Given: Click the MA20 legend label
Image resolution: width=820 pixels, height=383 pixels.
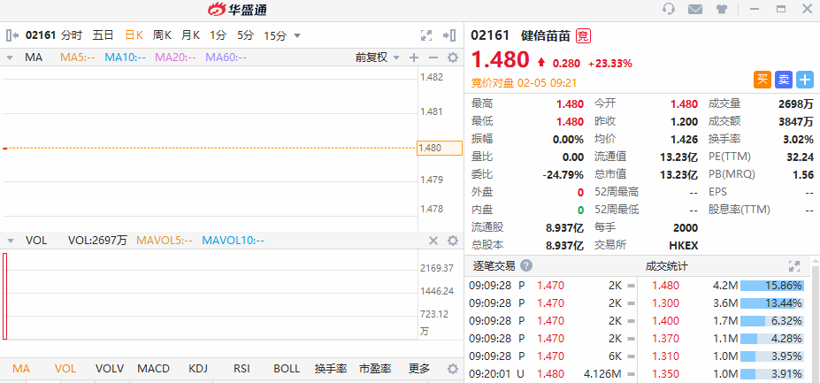Looking at the screenshot, I should [176, 57].
